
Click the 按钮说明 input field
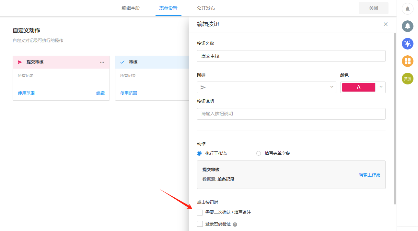pos(291,114)
